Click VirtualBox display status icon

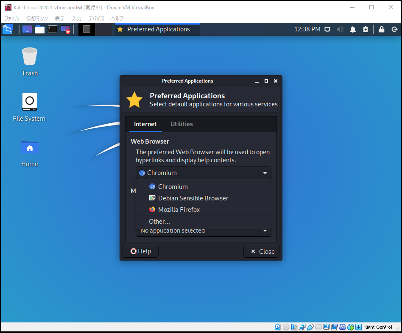[327, 327]
